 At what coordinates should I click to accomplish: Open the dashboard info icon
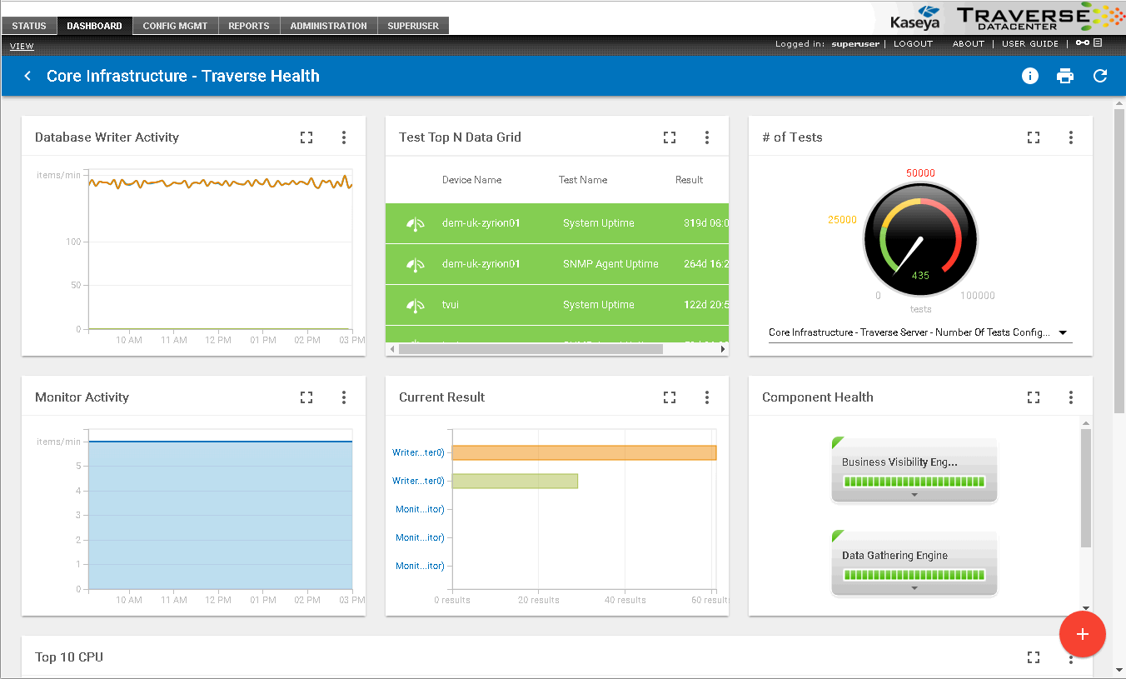click(1030, 76)
